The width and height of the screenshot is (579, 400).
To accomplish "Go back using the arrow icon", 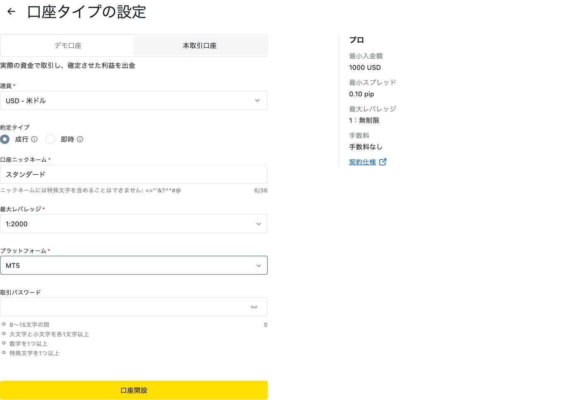I will pyautogui.click(x=11, y=12).
